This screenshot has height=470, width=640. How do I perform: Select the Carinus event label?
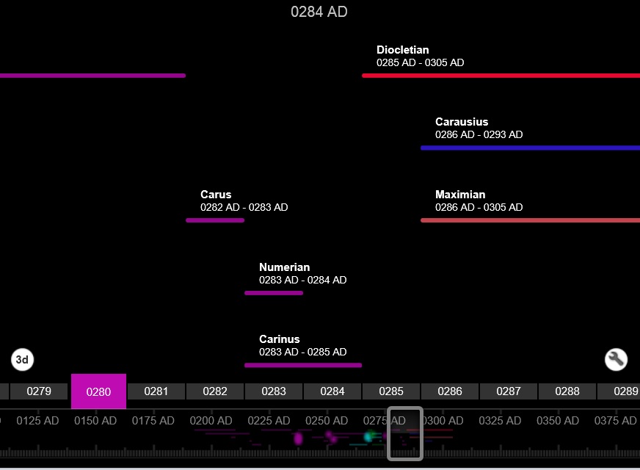click(279, 339)
